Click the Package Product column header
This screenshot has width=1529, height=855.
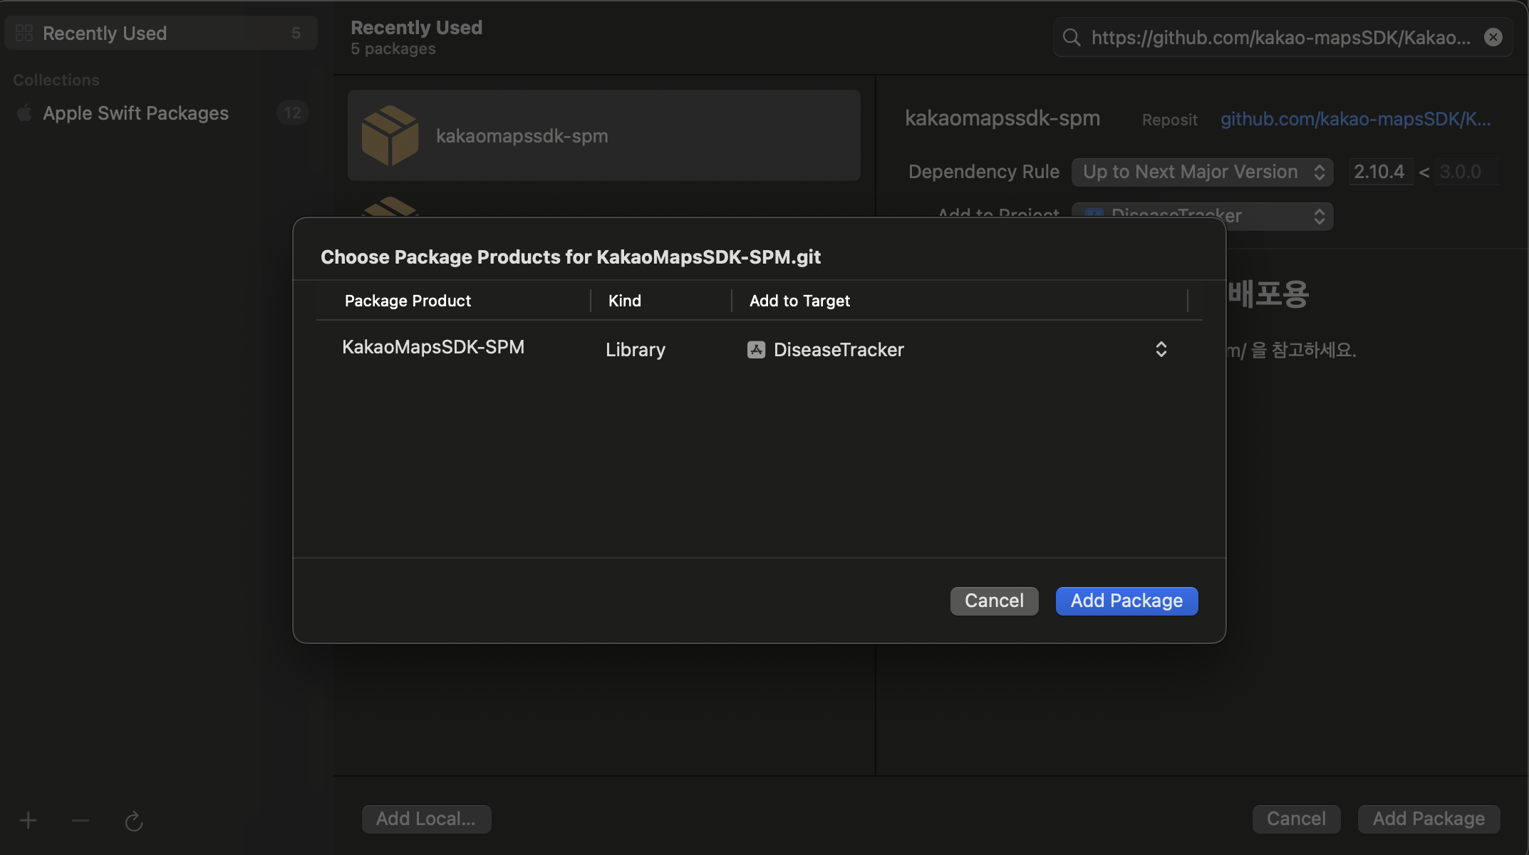408,301
